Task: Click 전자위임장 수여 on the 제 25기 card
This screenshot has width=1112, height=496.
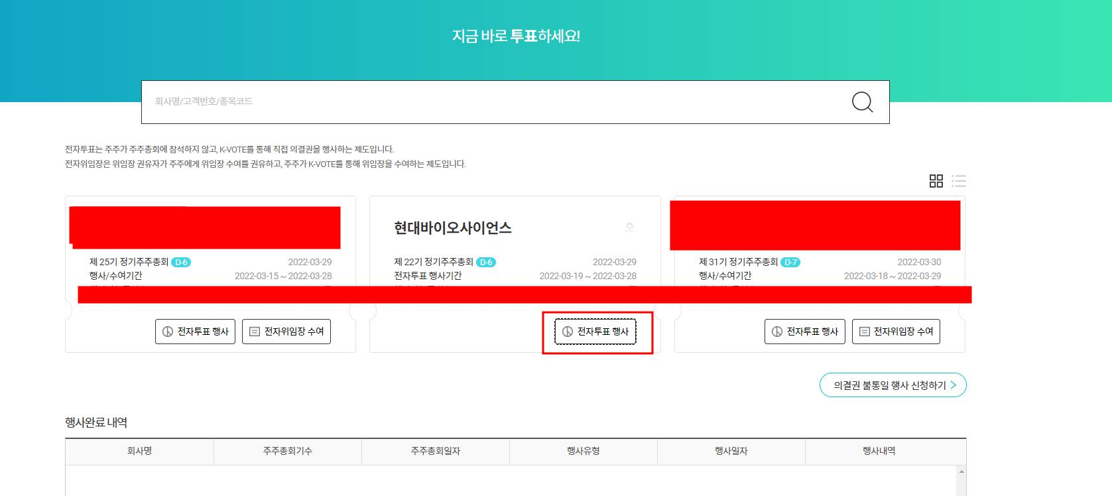Action: 286,332
